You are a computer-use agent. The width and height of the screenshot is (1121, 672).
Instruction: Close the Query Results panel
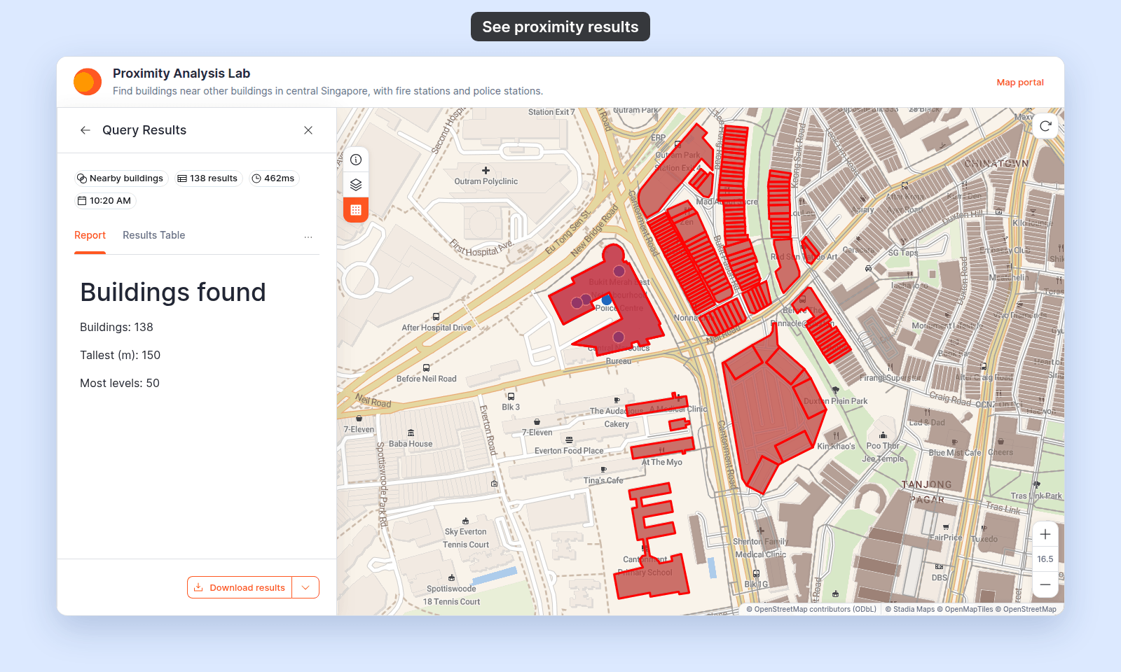[x=308, y=130]
